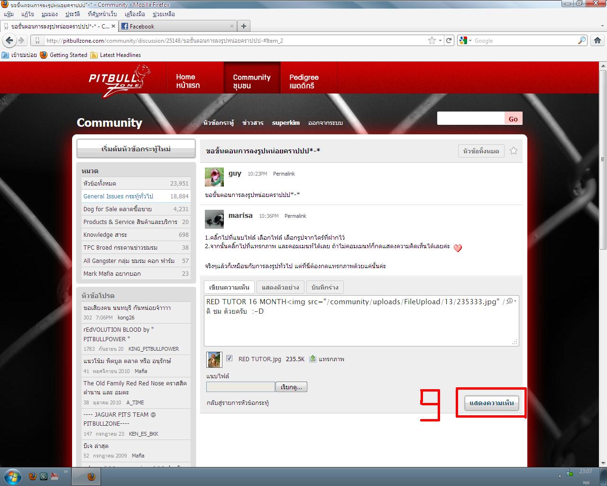
Task: Click the superkim profile link
Action: (x=286, y=122)
